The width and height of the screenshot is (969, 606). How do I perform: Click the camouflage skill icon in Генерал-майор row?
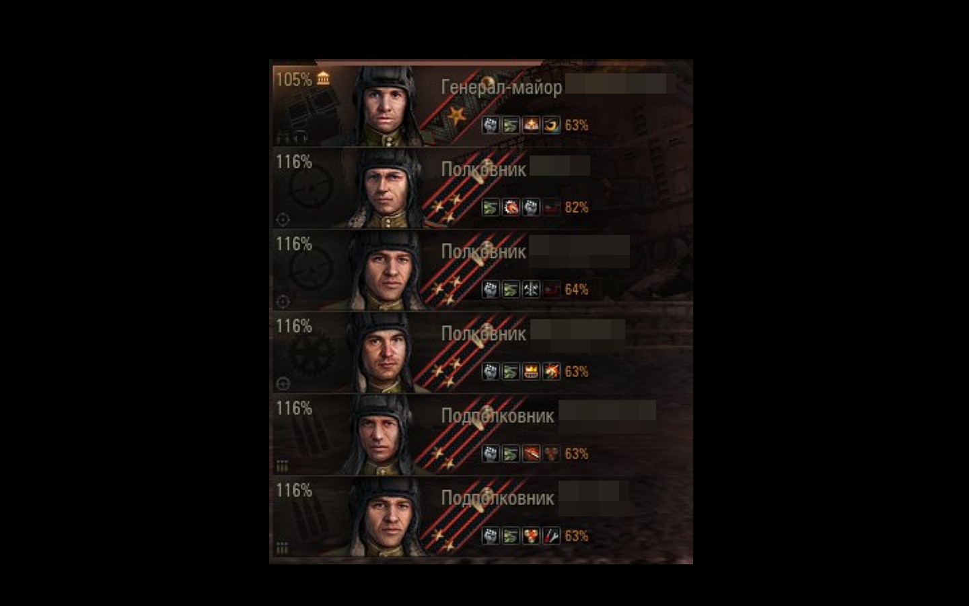pyautogui.click(x=511, y=125)
